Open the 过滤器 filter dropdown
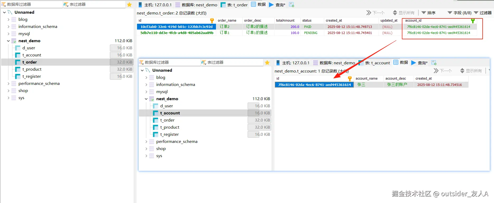 [x=483, y=13]
